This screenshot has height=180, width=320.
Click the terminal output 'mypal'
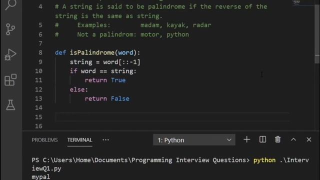tap(41, 176)
